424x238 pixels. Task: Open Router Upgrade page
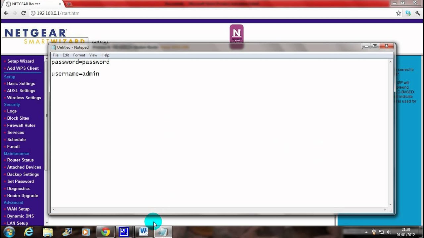coord(23,195)
